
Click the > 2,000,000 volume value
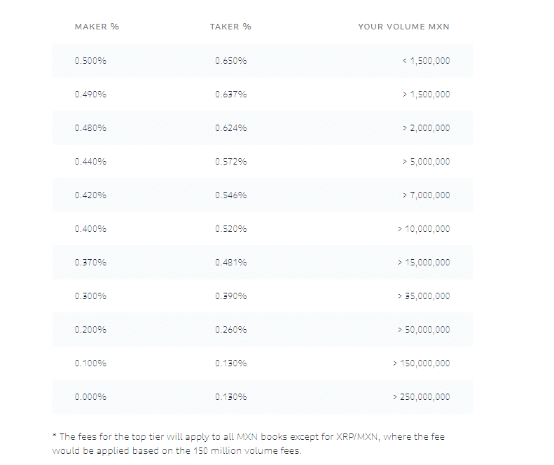coord(426,128)
